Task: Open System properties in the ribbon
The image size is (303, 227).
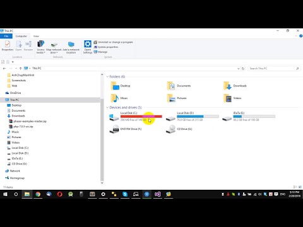Action: 106,47
